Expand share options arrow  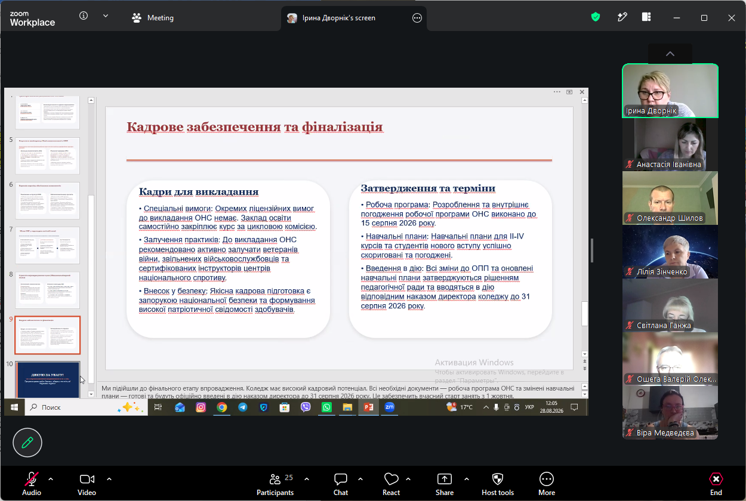(x=466, y=478)
